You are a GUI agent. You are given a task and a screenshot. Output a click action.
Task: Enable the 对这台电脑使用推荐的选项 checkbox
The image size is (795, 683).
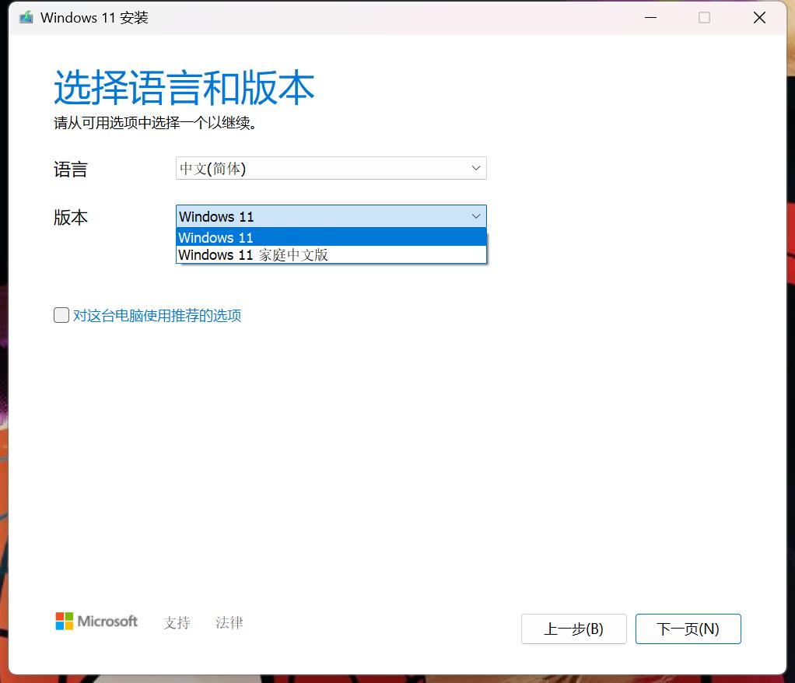61,315
